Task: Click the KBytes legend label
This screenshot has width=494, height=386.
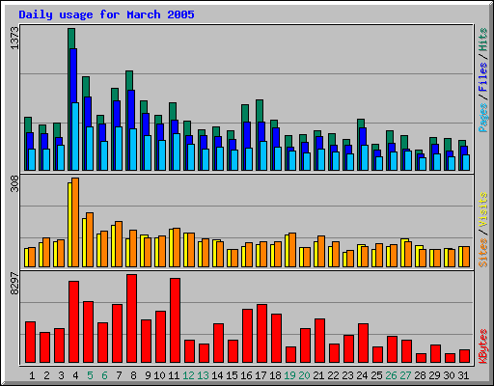Action: [x=483, y=346]
